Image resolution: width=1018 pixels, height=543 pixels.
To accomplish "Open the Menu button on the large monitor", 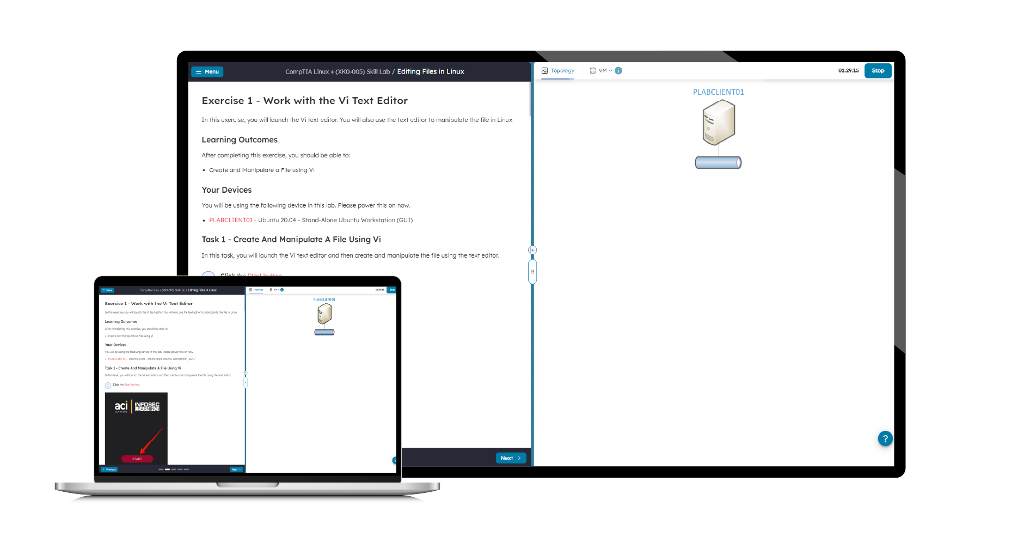I will [x=207, y=72].
